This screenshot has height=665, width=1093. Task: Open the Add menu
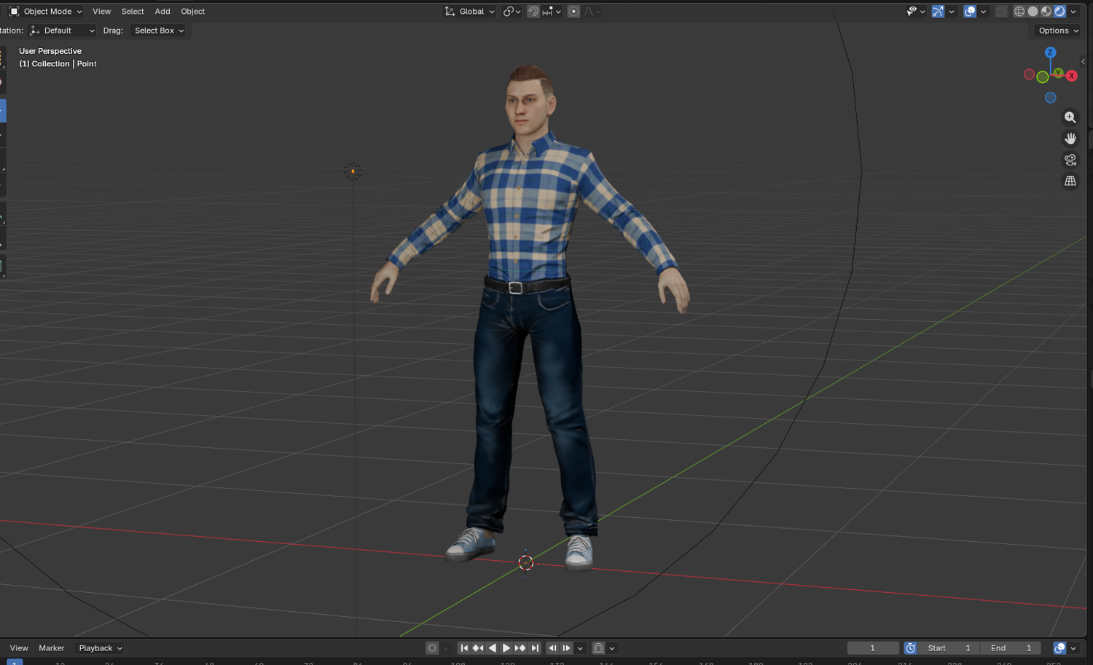162,11
